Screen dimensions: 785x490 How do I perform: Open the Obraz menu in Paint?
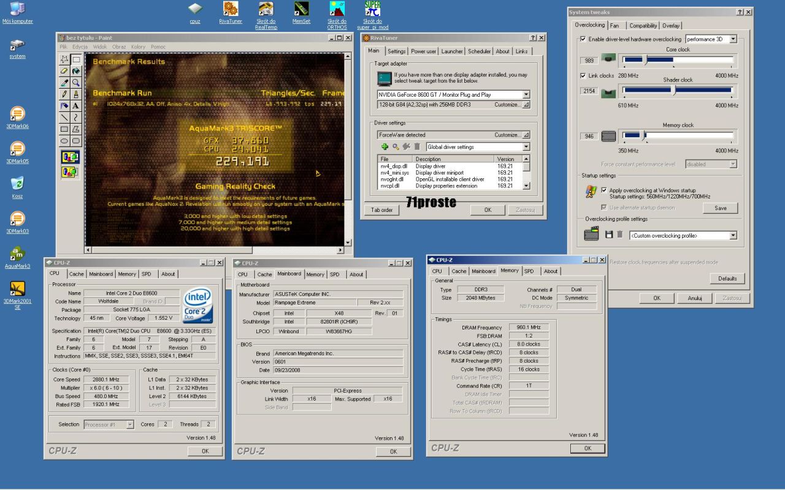click(x=119, y=47)
